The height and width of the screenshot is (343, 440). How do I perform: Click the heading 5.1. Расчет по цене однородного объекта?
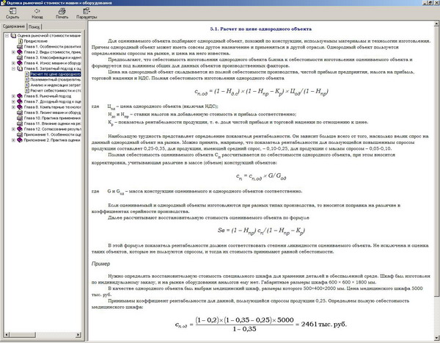pyautogui.click(x=260, y=29)
